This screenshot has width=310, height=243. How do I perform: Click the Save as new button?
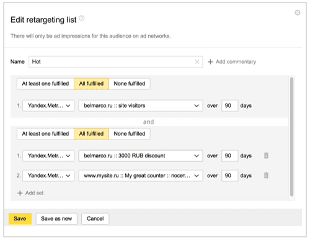click(x=56, y=219)
